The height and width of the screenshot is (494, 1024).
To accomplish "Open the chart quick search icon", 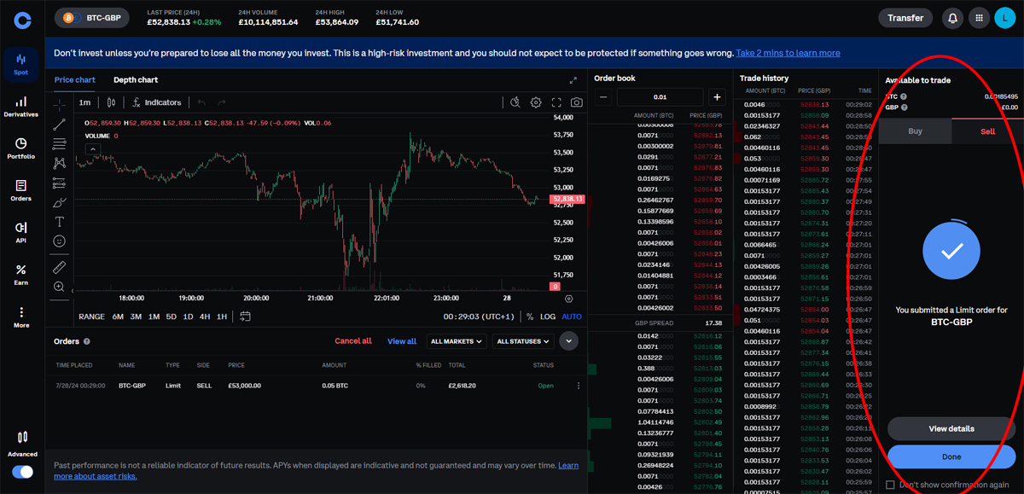I will point(515,102).
